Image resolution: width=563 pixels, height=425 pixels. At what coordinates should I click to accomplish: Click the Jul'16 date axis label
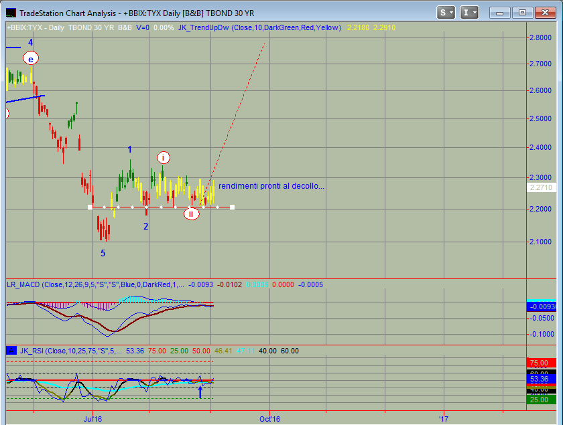(93, 419)
